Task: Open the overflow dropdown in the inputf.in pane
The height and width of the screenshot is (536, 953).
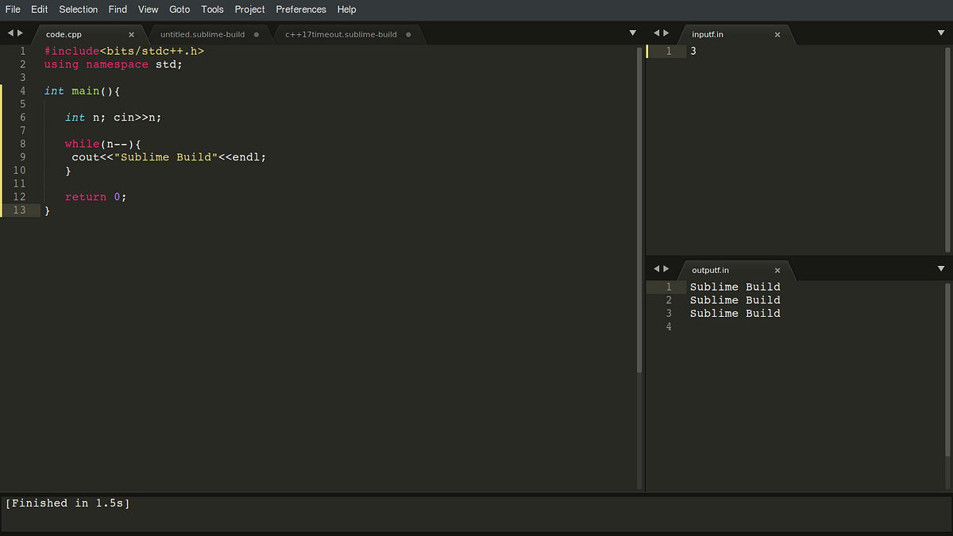Action: pos(940,33)
